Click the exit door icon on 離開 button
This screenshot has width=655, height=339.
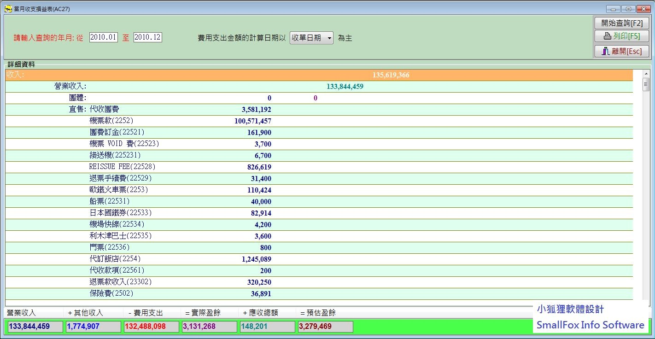tap(606, 51)
